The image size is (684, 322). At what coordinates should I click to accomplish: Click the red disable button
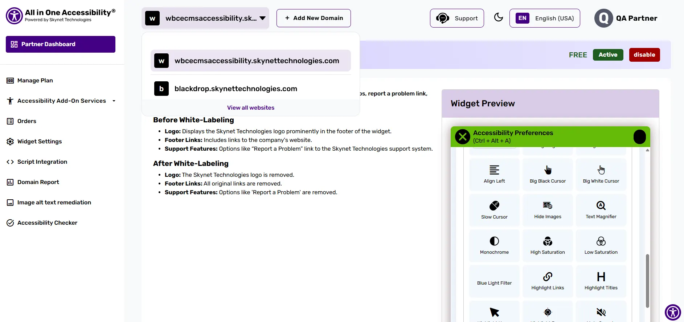point(644,55)
